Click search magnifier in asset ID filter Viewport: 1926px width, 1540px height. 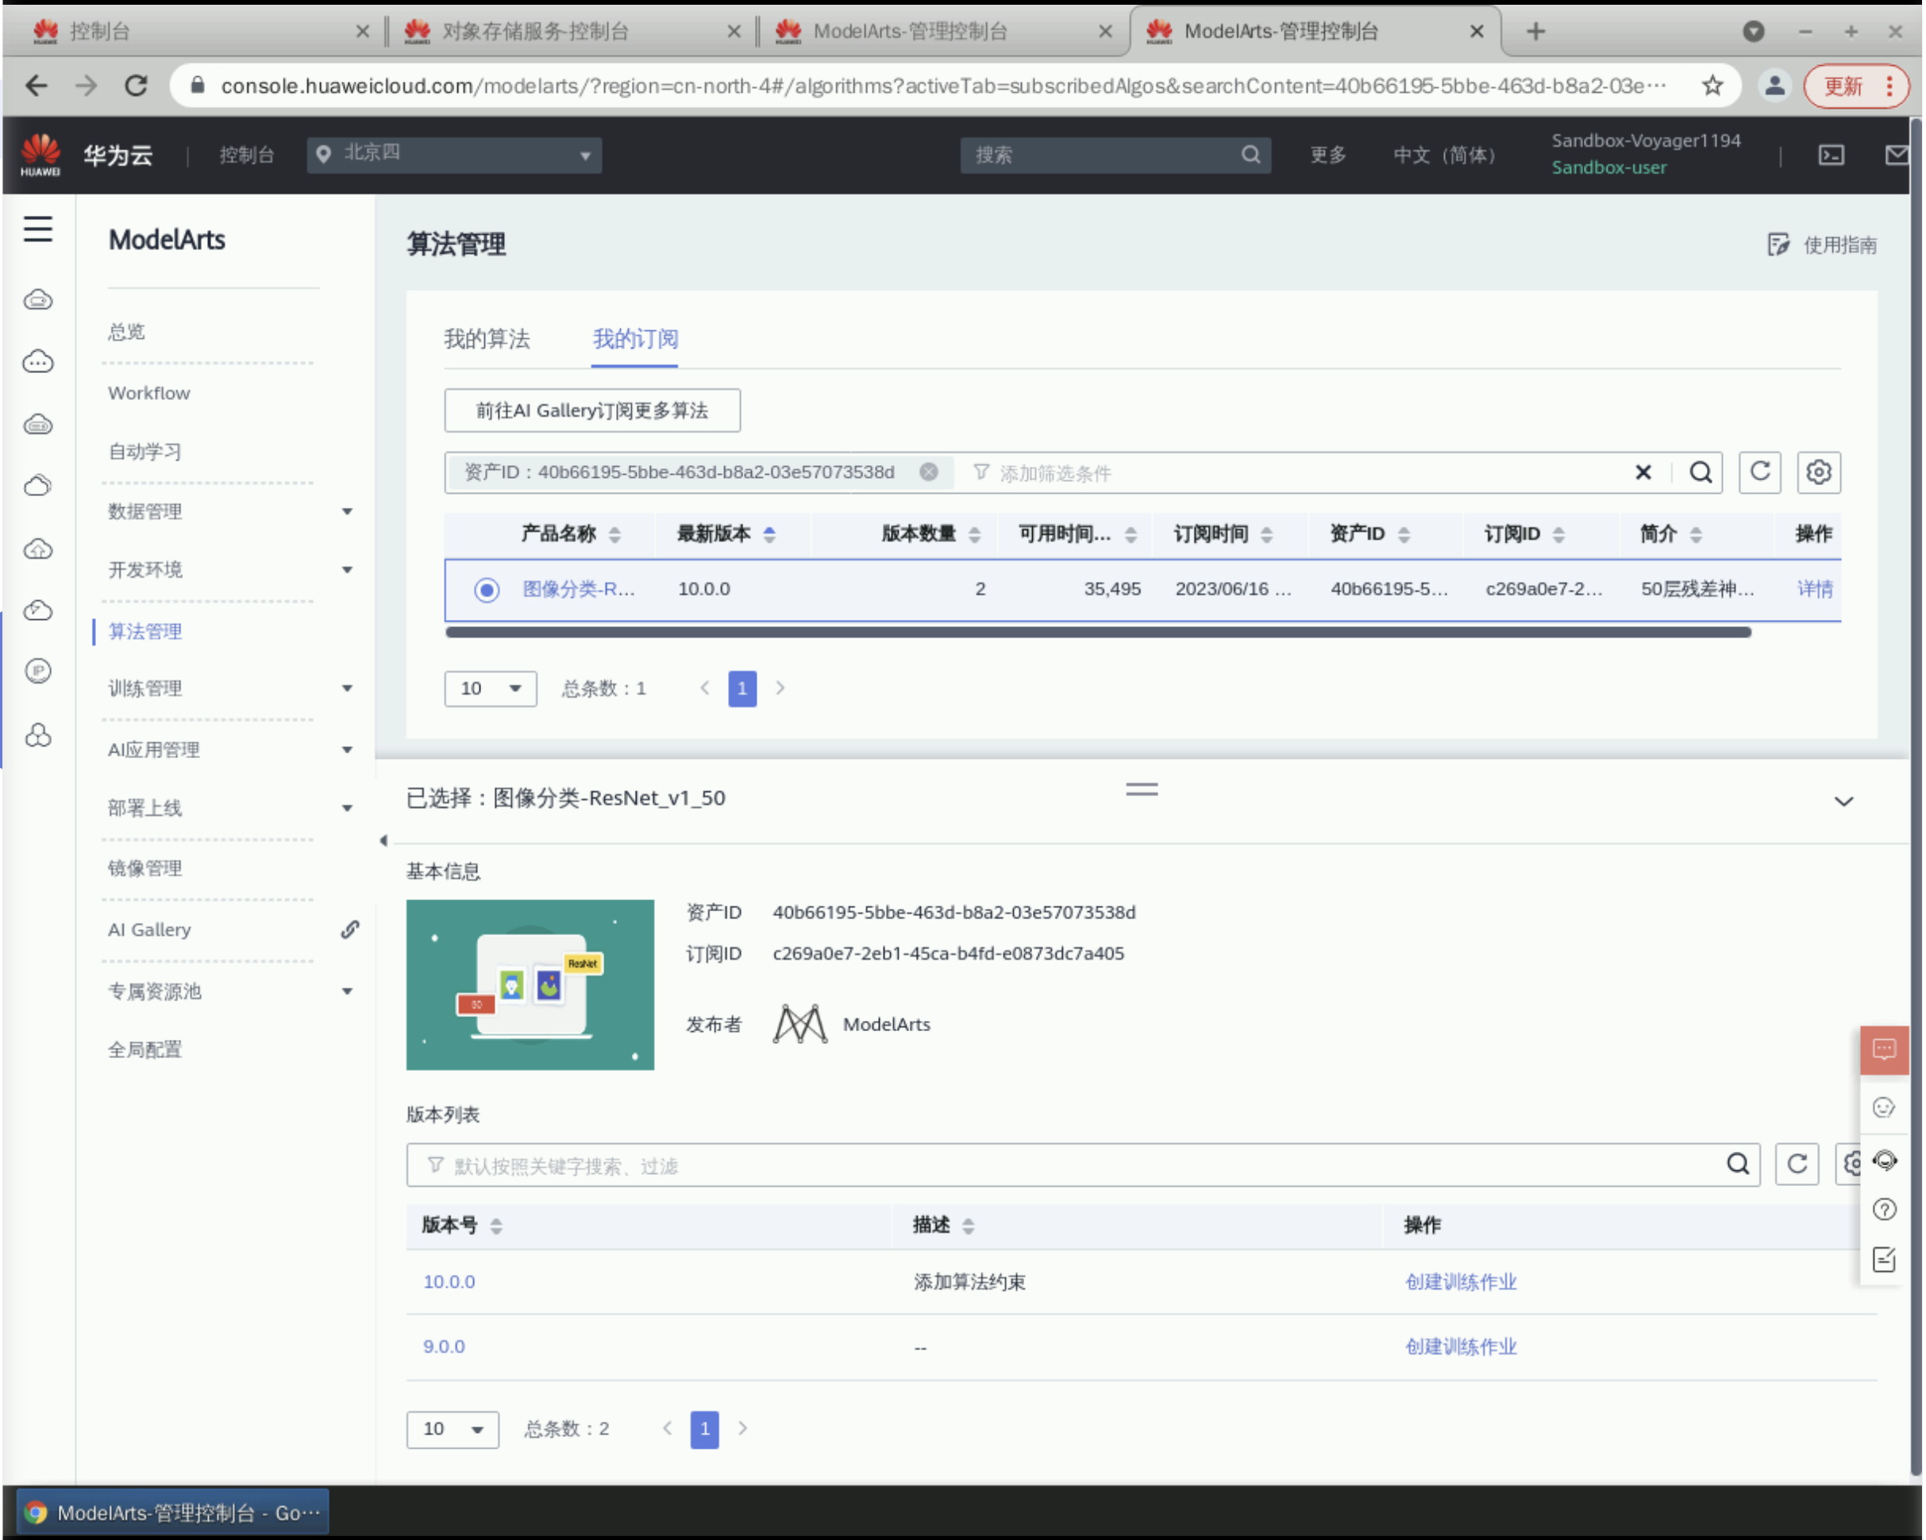click(1700, 472)
